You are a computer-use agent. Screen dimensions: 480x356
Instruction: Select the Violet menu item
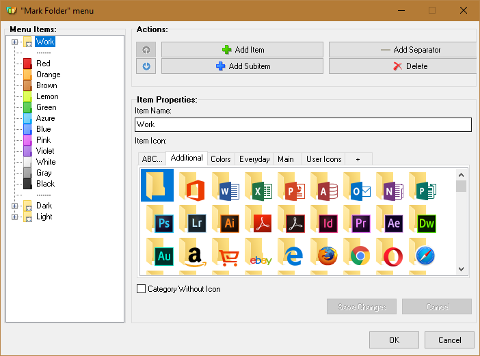click(45, 151)
